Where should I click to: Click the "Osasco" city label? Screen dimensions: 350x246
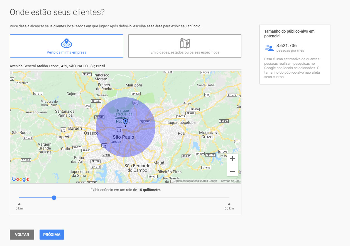click(91, 133)
